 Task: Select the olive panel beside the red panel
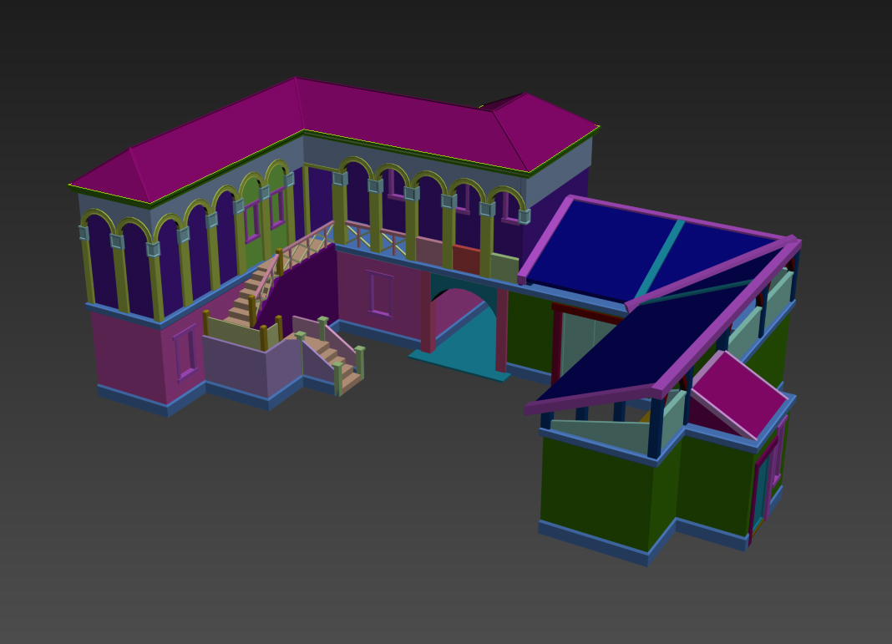click(504, 267)
